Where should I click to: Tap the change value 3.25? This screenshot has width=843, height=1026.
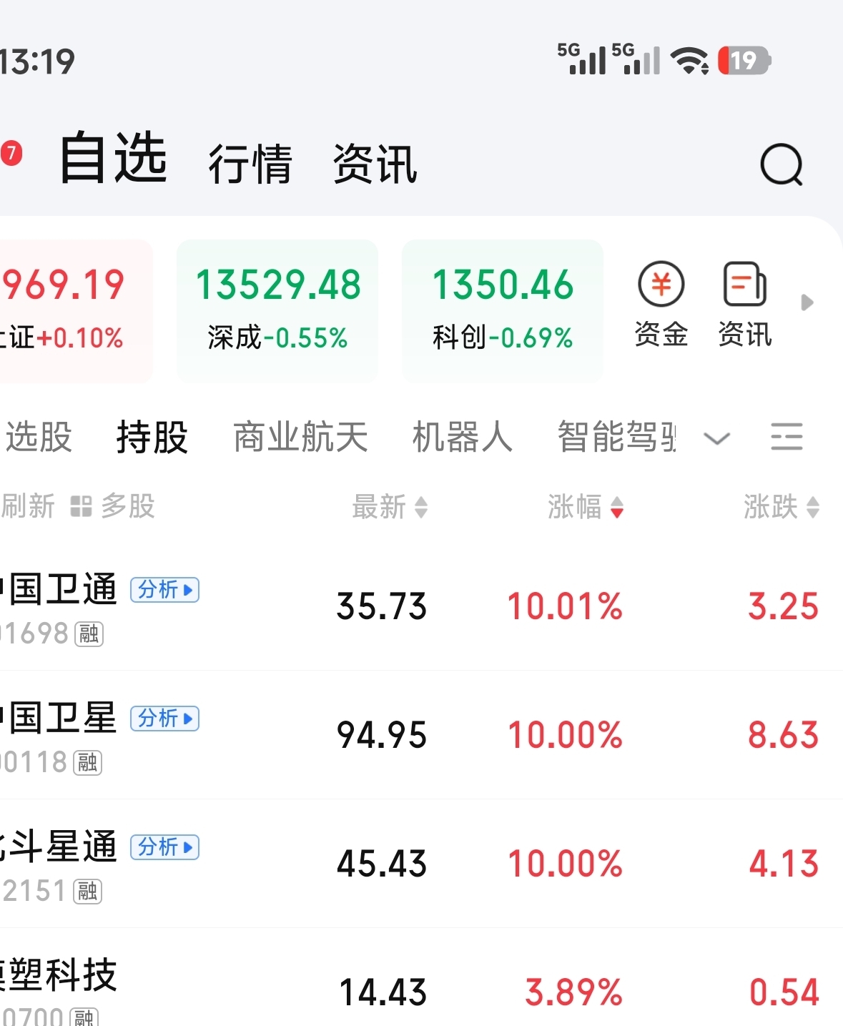[783, 606]
